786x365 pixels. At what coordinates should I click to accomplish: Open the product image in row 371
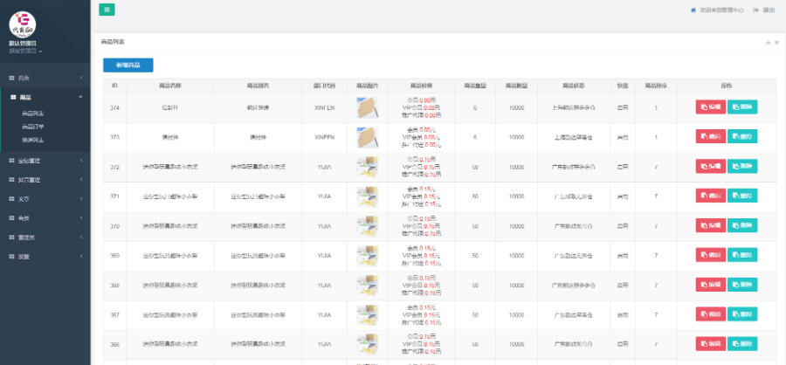tap(368, 196)
